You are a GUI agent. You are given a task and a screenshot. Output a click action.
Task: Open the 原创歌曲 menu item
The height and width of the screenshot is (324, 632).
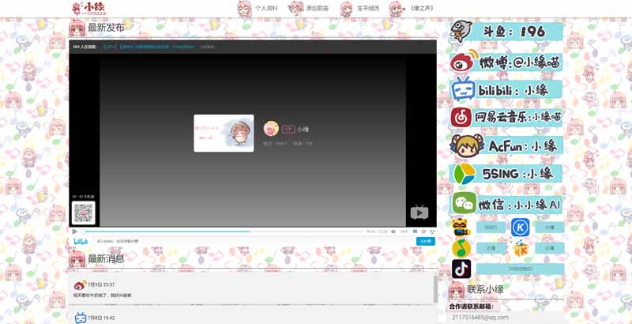(318, 8)
